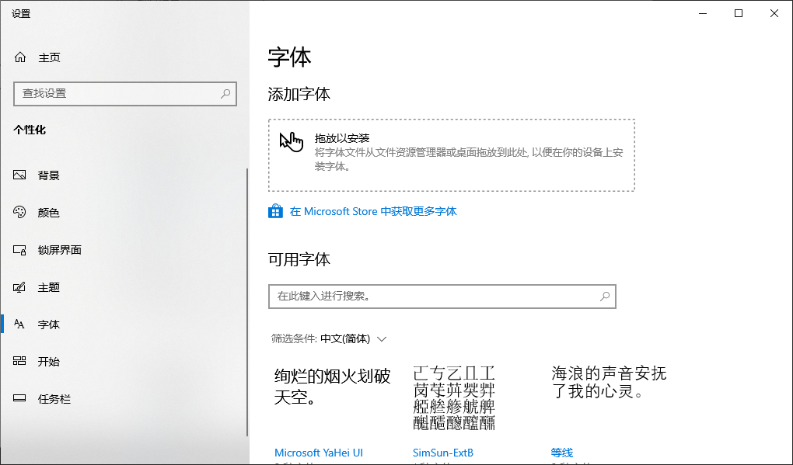Click the 主页 home icon
The image size is (793, 465).
click(19, 57)
